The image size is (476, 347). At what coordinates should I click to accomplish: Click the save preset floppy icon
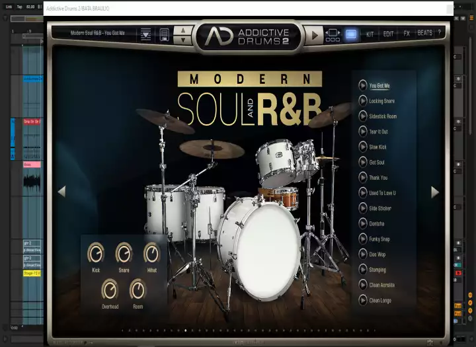point(164,35)
